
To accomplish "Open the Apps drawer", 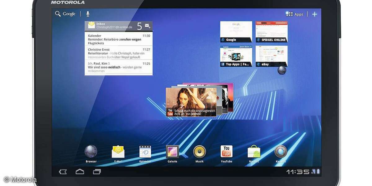I will [294, 14].
